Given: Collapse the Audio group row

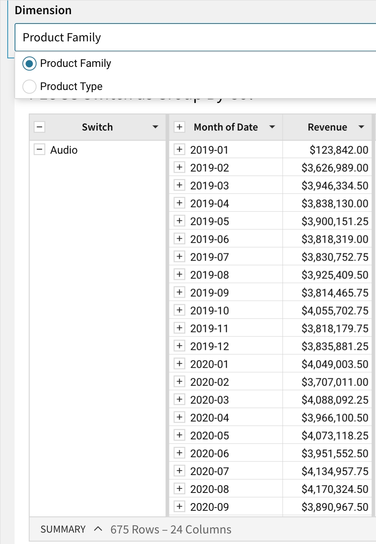Looking at the screenshot, I should 39,150.
